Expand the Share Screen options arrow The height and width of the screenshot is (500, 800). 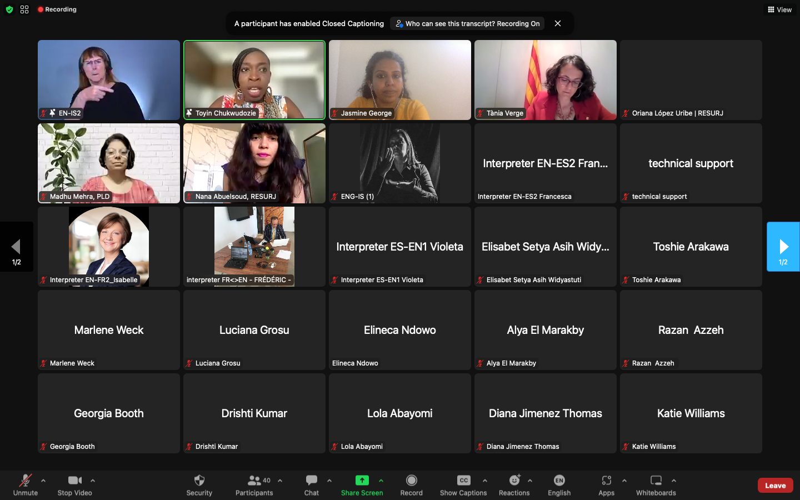[x=381, y=481]
